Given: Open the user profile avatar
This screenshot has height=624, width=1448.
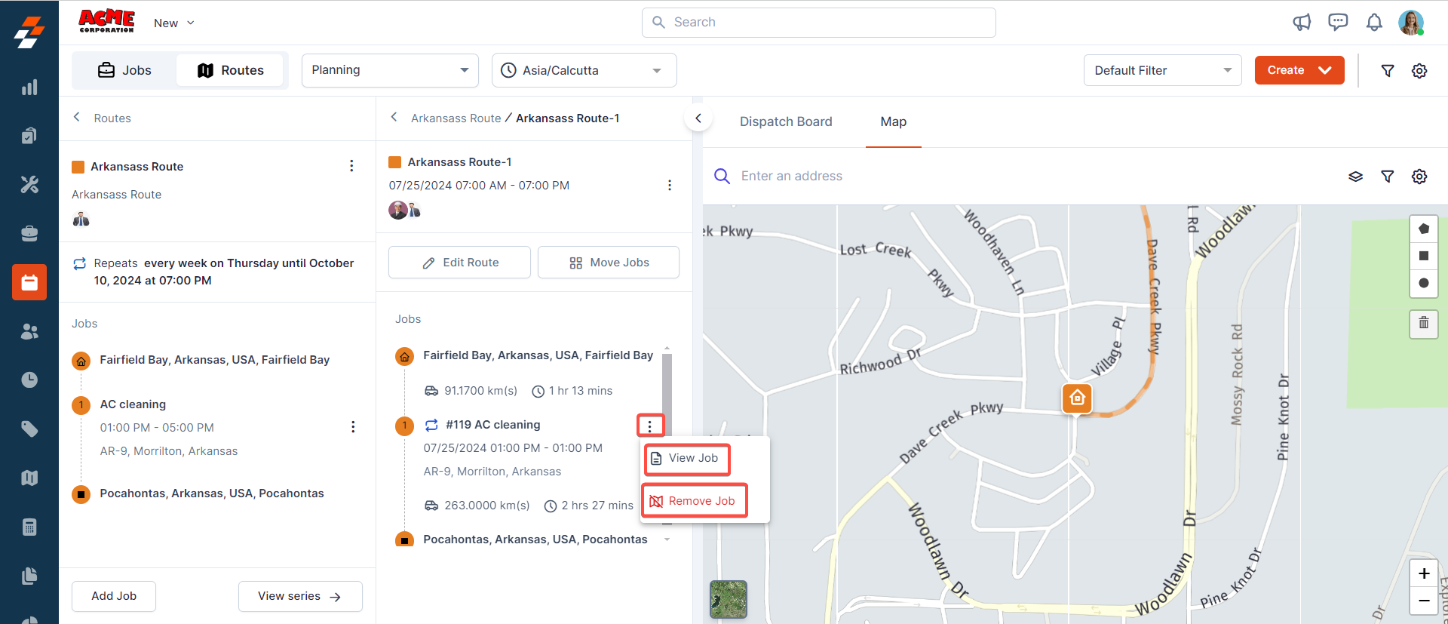Looking at the screenshot, I should pos(1411,23).
